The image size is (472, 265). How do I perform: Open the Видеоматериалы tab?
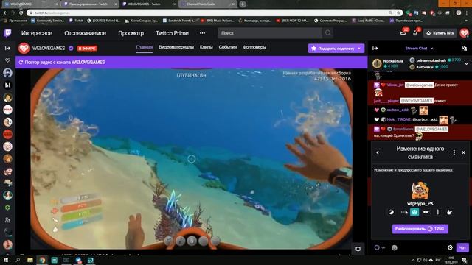point(176,47)
